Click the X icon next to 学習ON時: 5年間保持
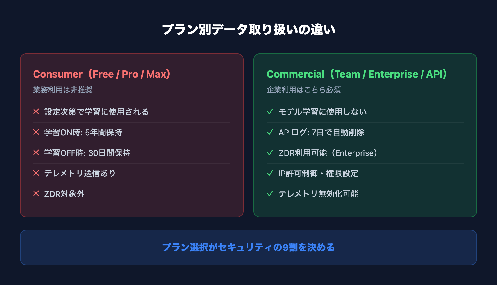Image resolution: width=497 pixels, height=285 pixels. click(36, 132)
